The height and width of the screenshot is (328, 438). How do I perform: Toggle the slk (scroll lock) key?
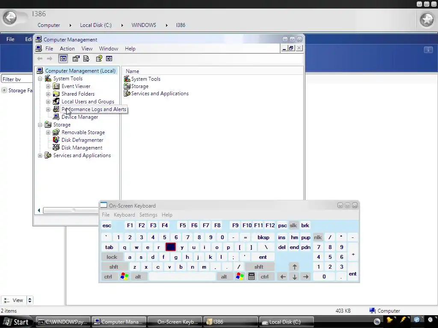tap(293, 225)
